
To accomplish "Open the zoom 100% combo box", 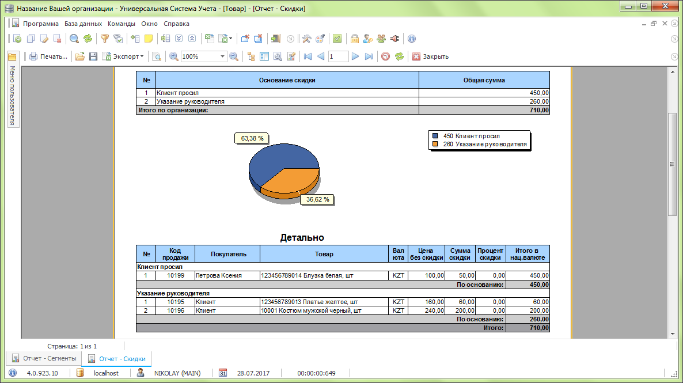I will (x=203, y=56).
